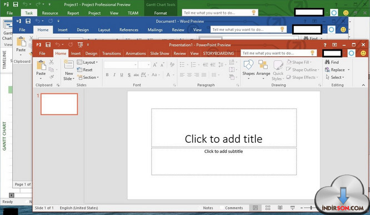Viewport: 370px width, 215px height.
Task: Click Increase Font Size icon in PowerPoint
Action: (x=155, y=64)
